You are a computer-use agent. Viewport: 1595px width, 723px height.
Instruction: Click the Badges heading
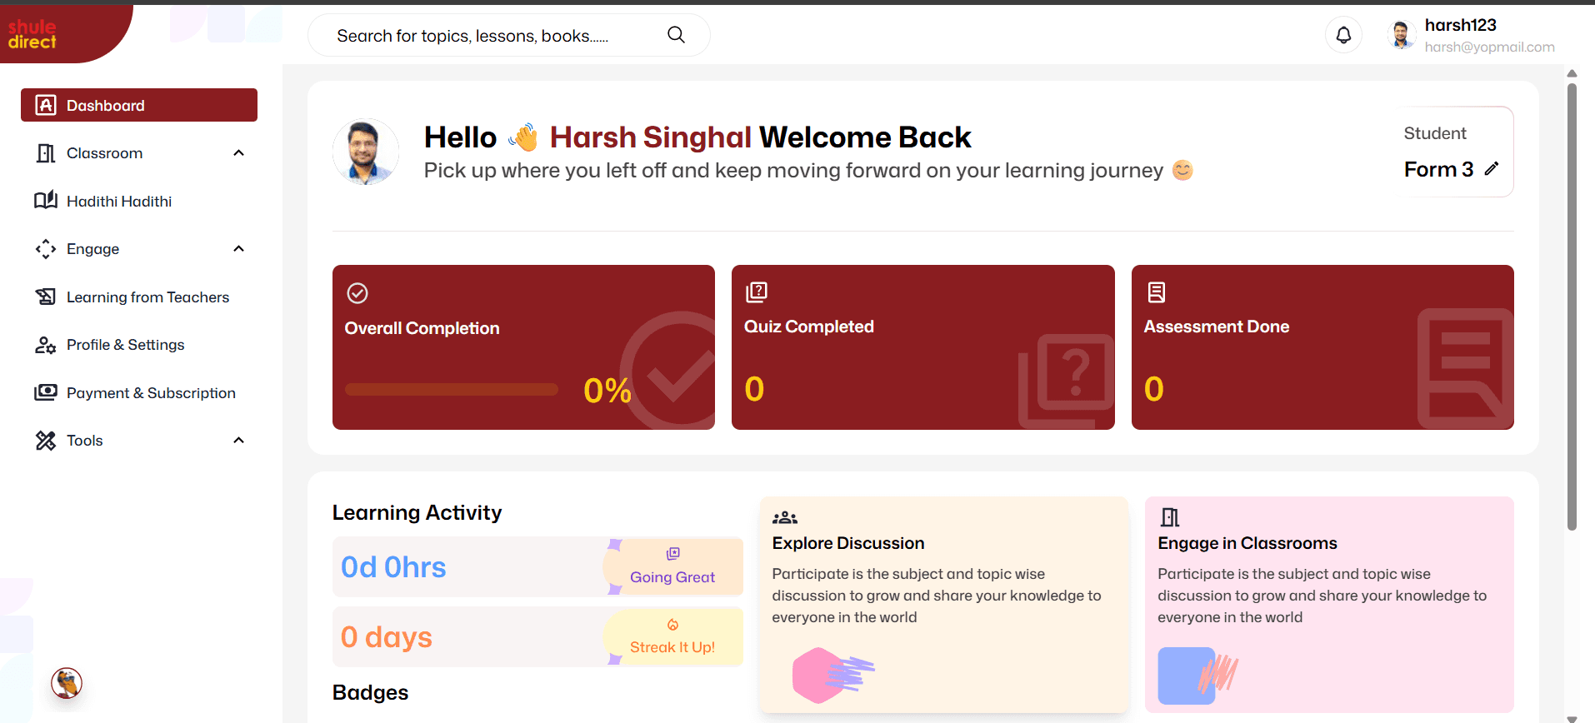click(370, 693)
